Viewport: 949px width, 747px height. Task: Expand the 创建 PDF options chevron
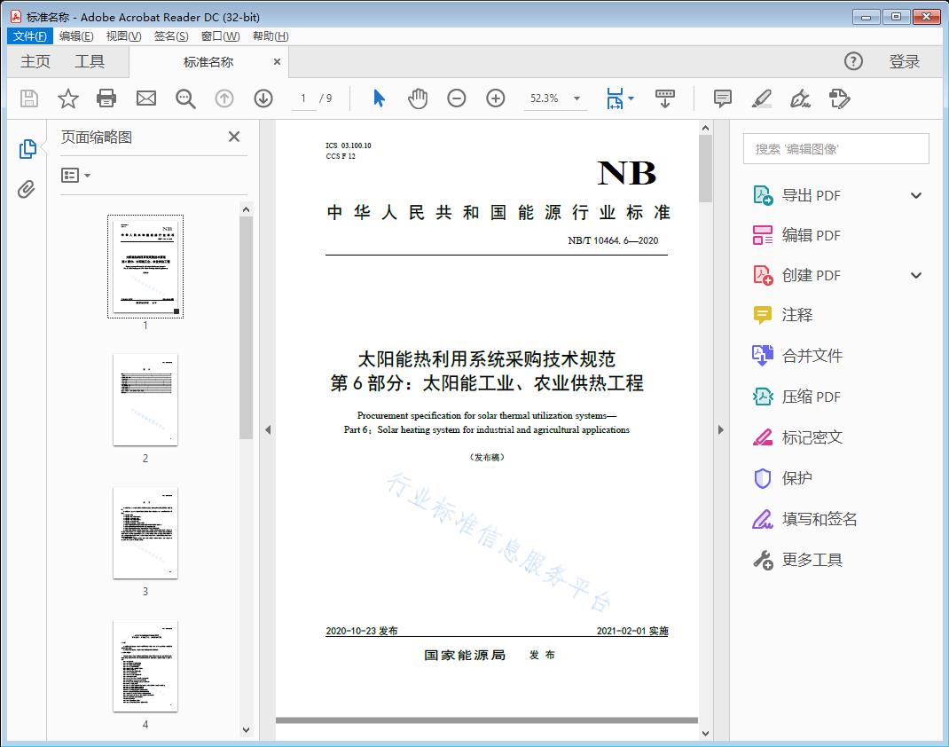(915, 275)
